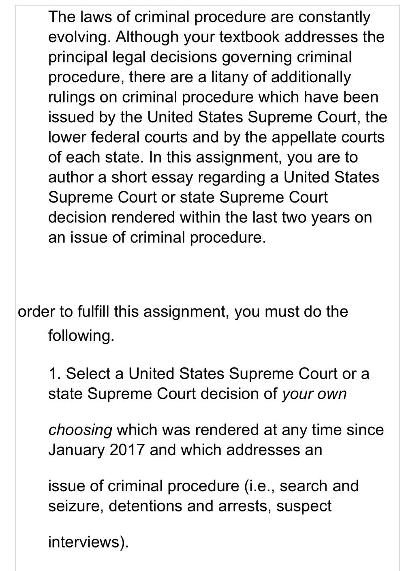Click the text "January 2017"
This screenshot has height=571, width=415.
96,450
